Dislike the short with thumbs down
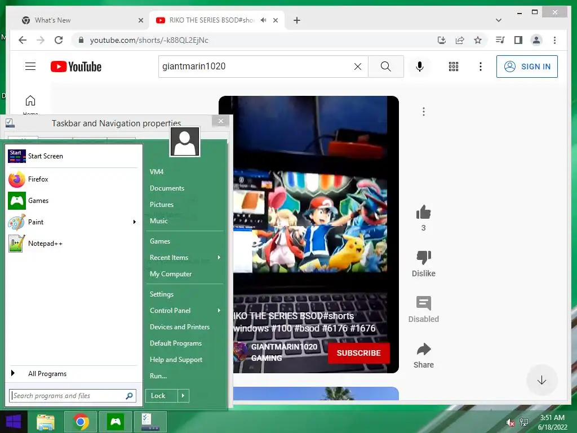The image size is (577, 433). pyautogui.click(x=424, y=257)
